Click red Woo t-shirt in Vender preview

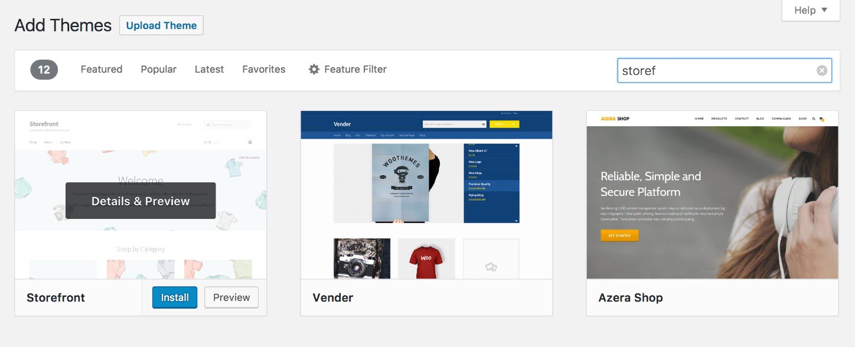coord(426,258)
